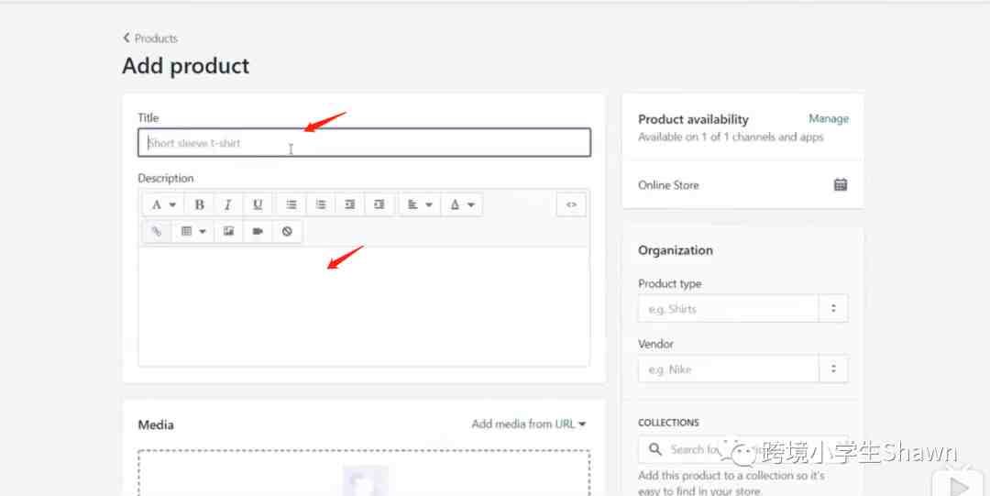Expand the insert table dropdown
990x496 pixels.
pyautogui.click(x=192, y=232)
